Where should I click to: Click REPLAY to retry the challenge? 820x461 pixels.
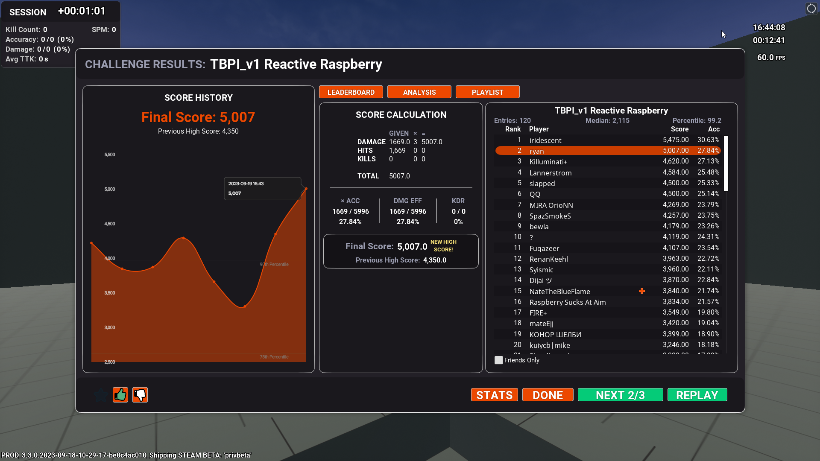click(697, 395)
